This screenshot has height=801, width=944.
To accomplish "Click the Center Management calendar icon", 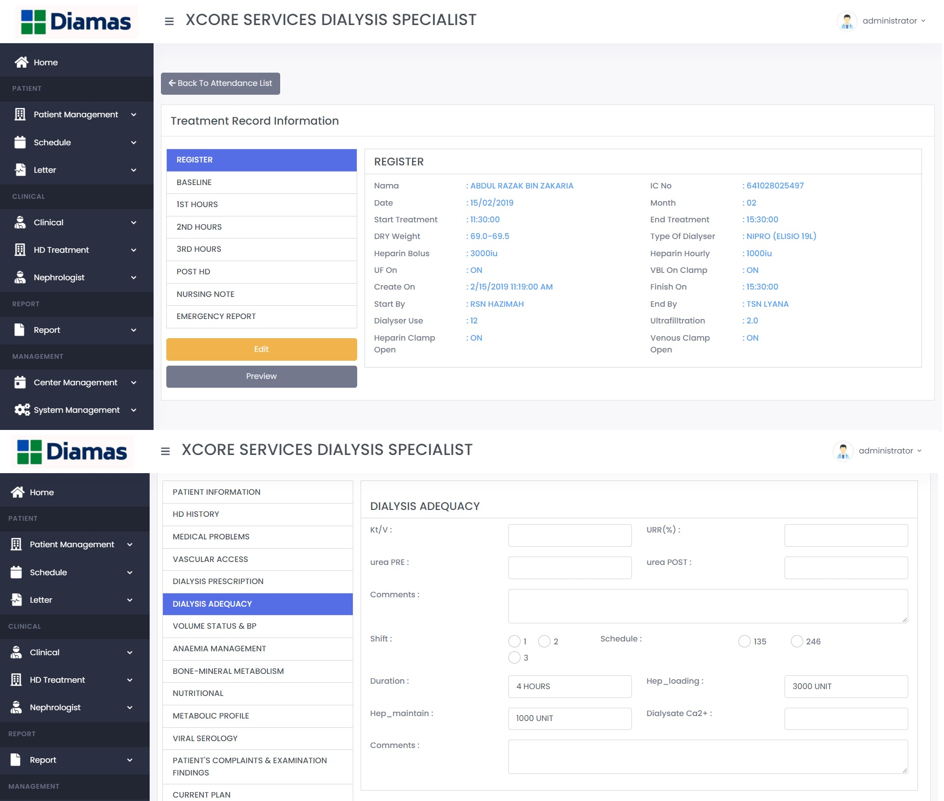I will pyautogui.click(x=20, y=382).
